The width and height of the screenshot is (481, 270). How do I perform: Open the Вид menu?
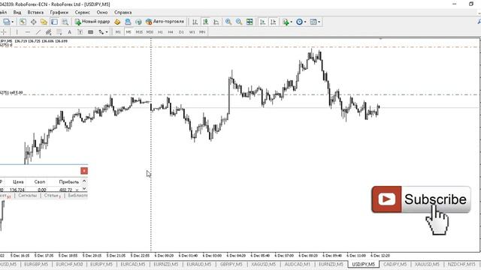[17, 12]
